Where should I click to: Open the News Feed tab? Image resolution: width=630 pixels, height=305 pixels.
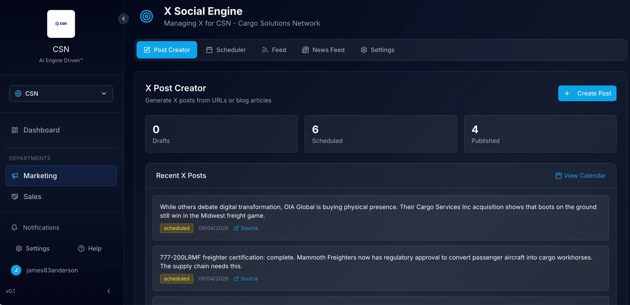click(x=323, y=50)
